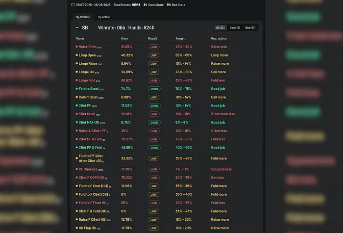This screenshot has height=233, width=343.
Task: Click the Name column header
Action: (79, 38)
